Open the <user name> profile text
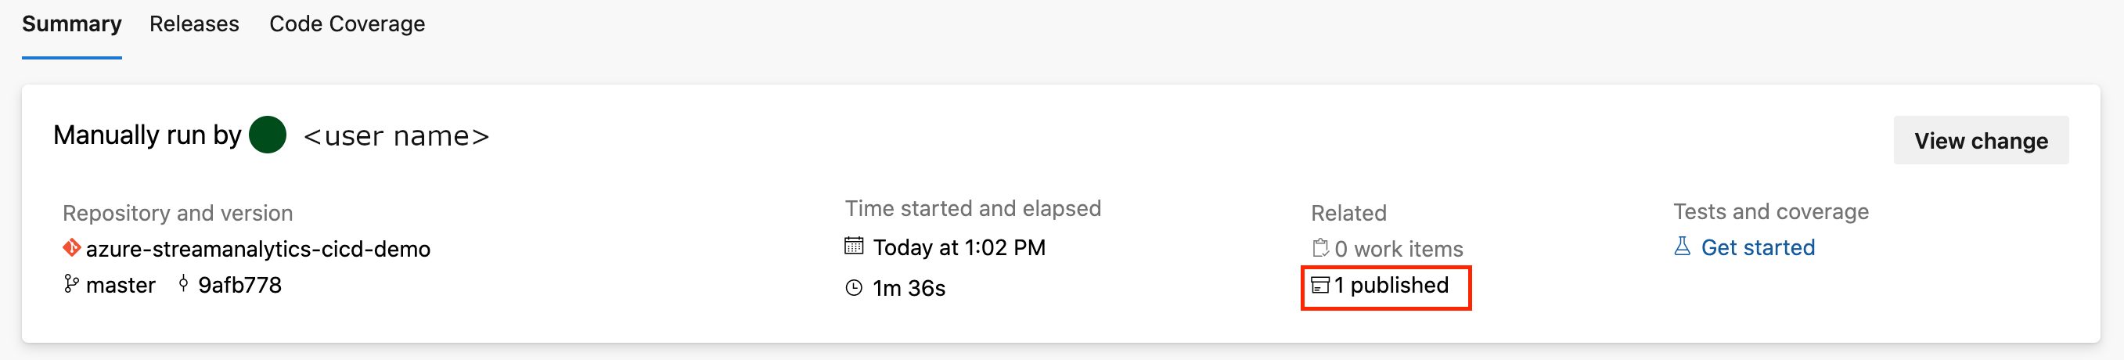Viewport: 2124px width, 360px height. coord(397,136)
